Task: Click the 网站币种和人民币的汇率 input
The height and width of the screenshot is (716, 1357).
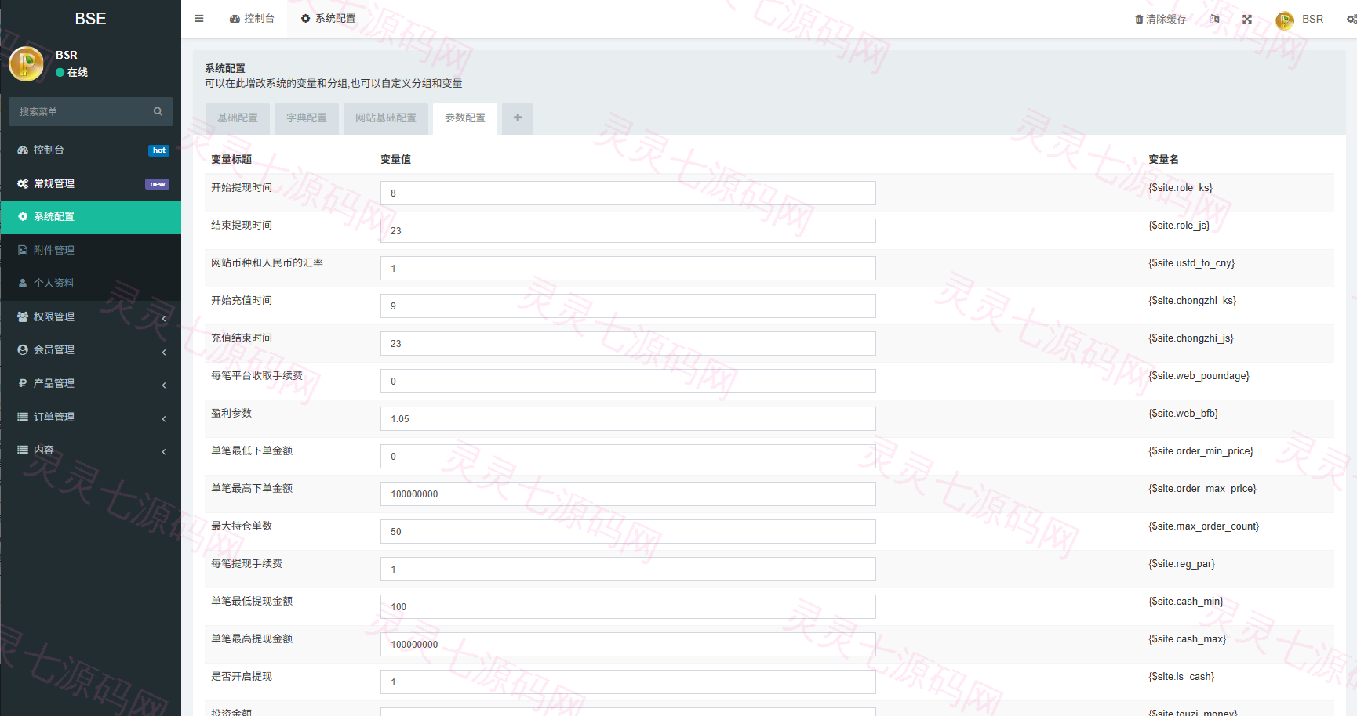Action: click(628, 269)
